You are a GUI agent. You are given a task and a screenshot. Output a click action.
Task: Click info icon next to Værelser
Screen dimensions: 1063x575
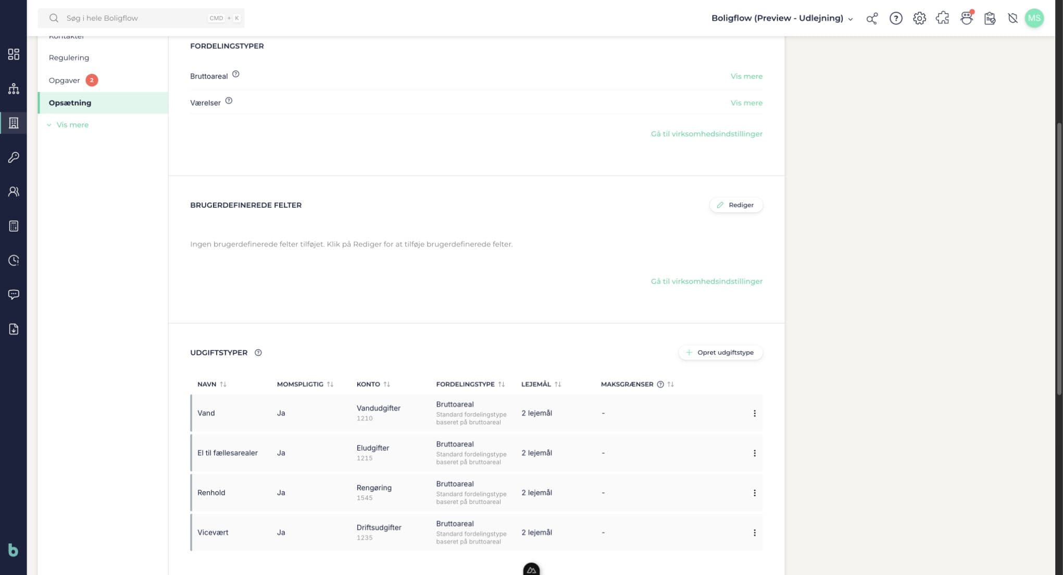229,100
